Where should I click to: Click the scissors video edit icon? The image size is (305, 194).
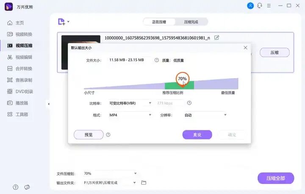tap(10, 57)
